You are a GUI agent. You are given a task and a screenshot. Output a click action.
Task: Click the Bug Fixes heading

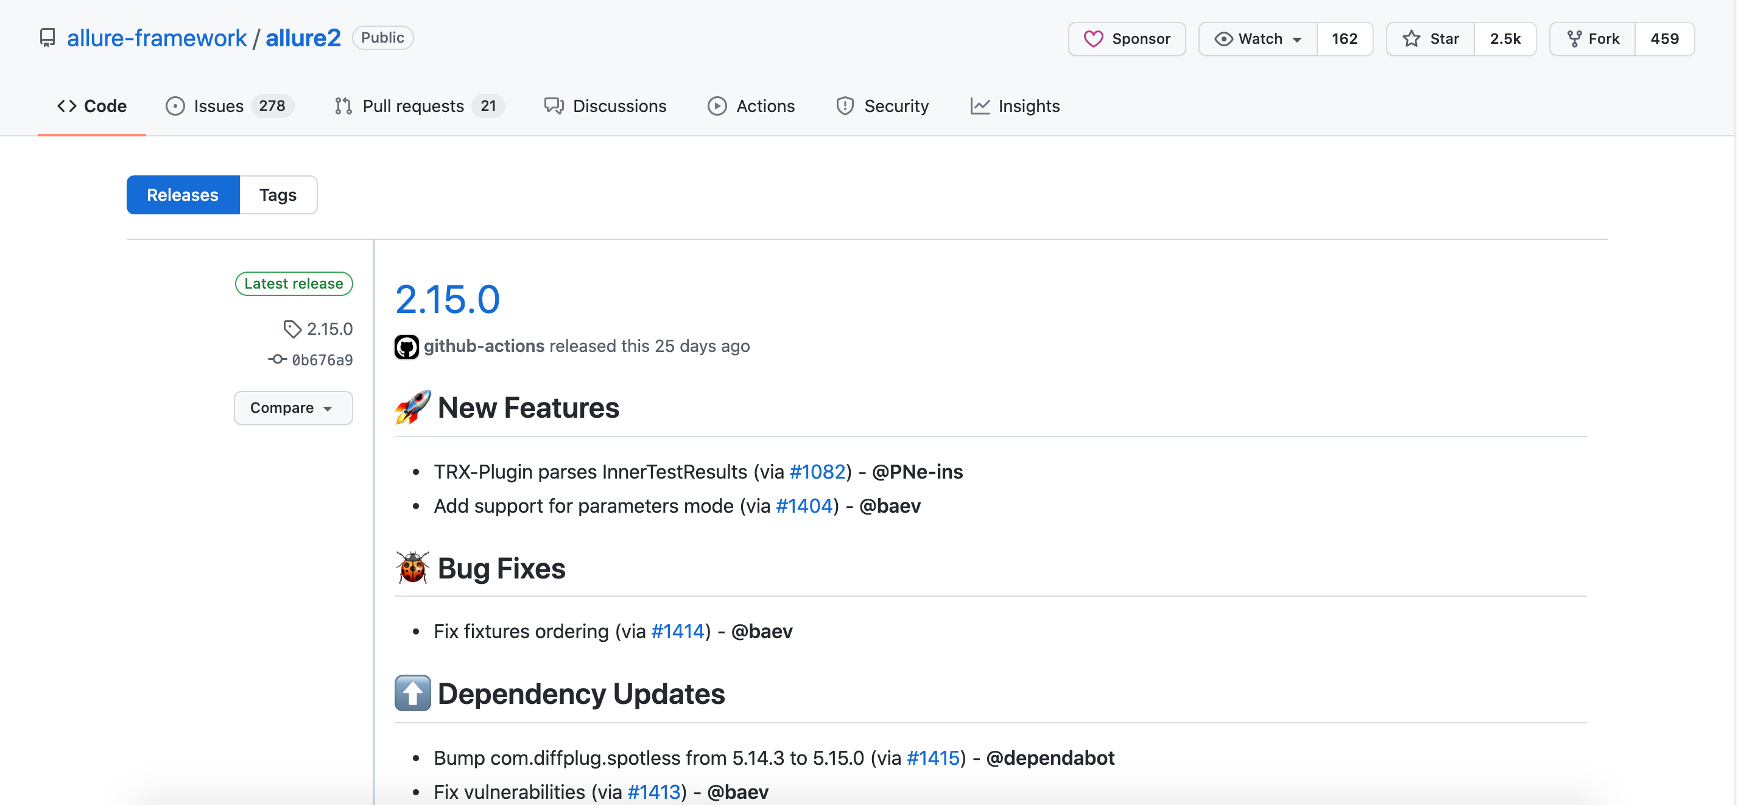[x=501, y=568]
